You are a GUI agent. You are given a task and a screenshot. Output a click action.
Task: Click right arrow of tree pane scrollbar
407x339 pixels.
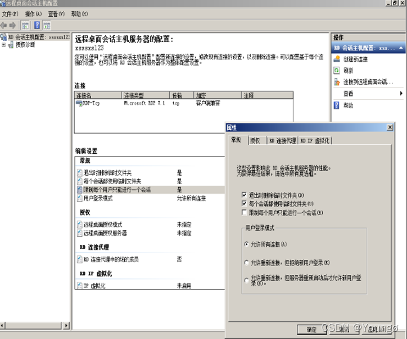pyautogui.click(x=66, y=326)
